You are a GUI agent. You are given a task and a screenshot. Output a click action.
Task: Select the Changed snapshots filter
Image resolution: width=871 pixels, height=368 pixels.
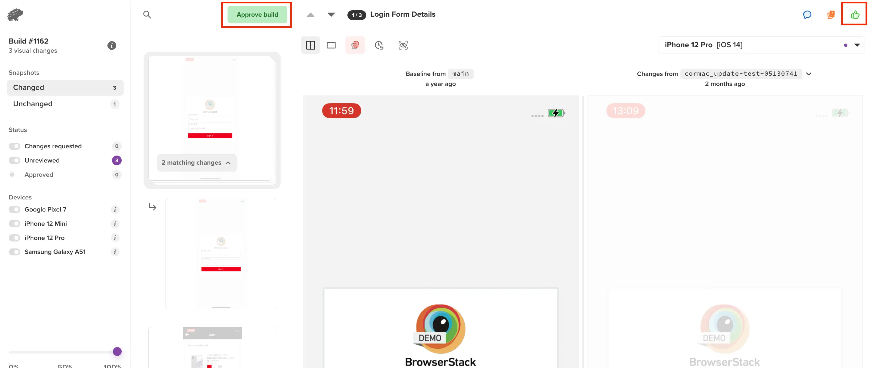pos(65,87)
